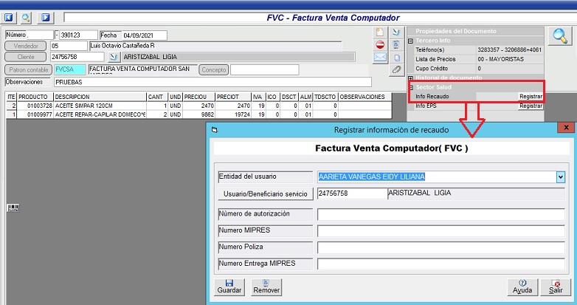Click the client lookup icon beside 24756758

point(114,56)
